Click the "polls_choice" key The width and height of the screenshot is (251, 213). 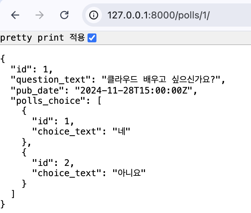point(48,101)
